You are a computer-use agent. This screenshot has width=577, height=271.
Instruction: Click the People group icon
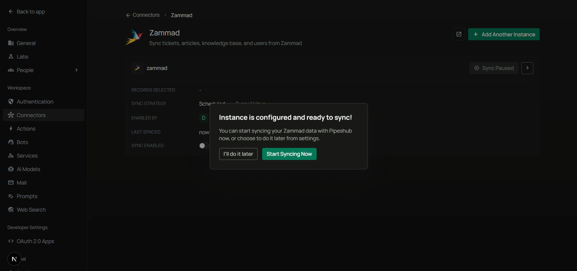pyautogui.click(x=11, y=70)
